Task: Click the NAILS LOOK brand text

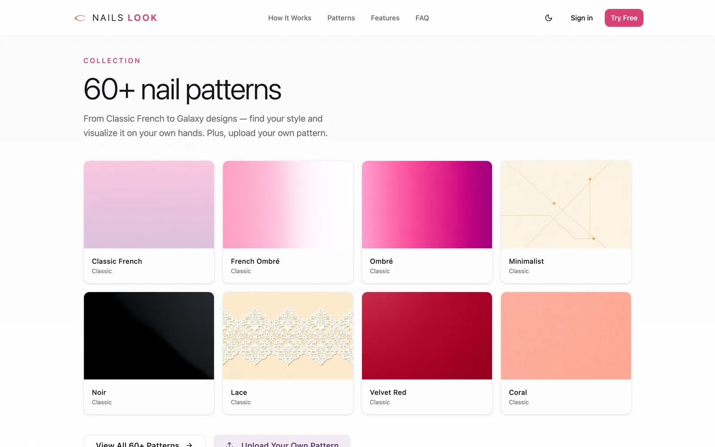Action: point(125,18)
